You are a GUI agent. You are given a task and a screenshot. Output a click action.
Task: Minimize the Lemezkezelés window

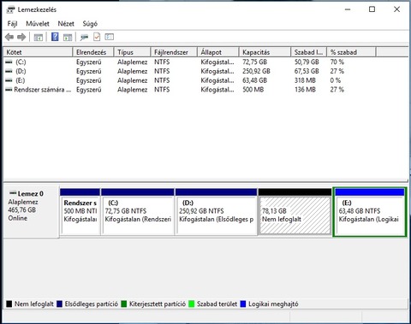(x=348, y=9)
